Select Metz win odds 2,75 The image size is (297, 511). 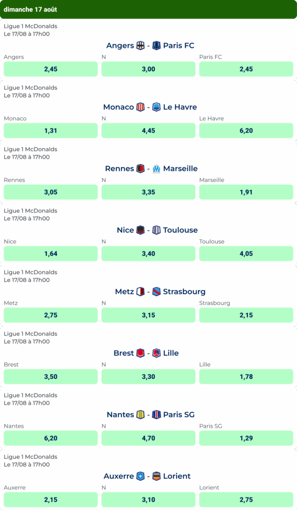[x=50, y=315]
